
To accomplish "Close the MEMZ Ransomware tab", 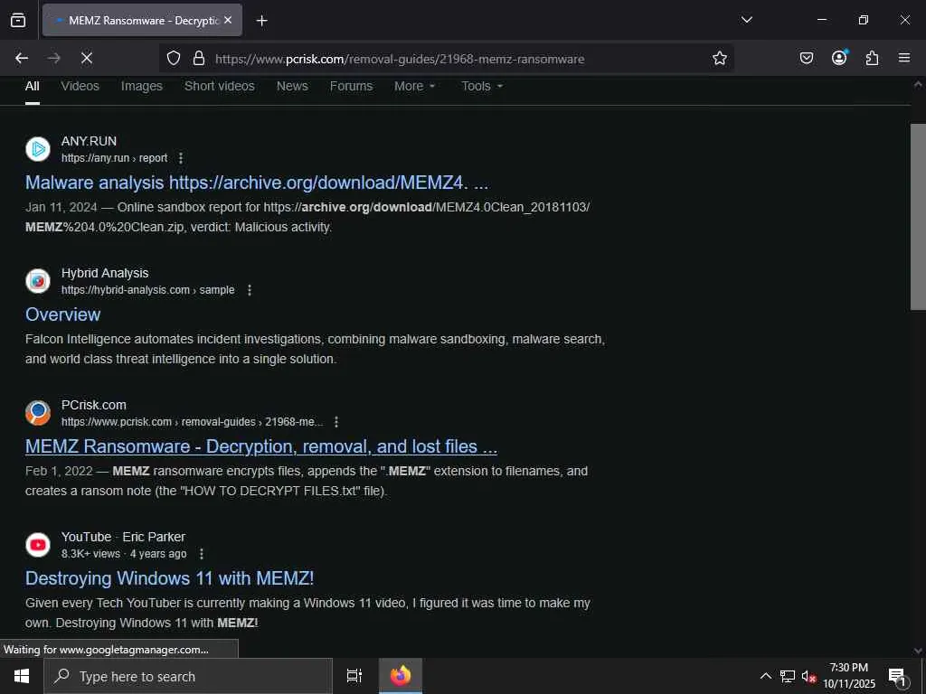I will (x=228, y=20).
